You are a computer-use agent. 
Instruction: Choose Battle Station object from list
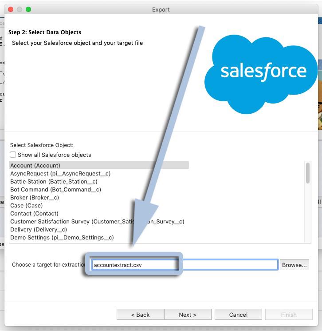click(x=54, y=182)
